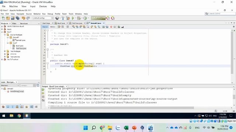This screenshot has height=132, width=236.
Task: Open Chrome from the VM taskbar
Action: (x=19, y=115)
